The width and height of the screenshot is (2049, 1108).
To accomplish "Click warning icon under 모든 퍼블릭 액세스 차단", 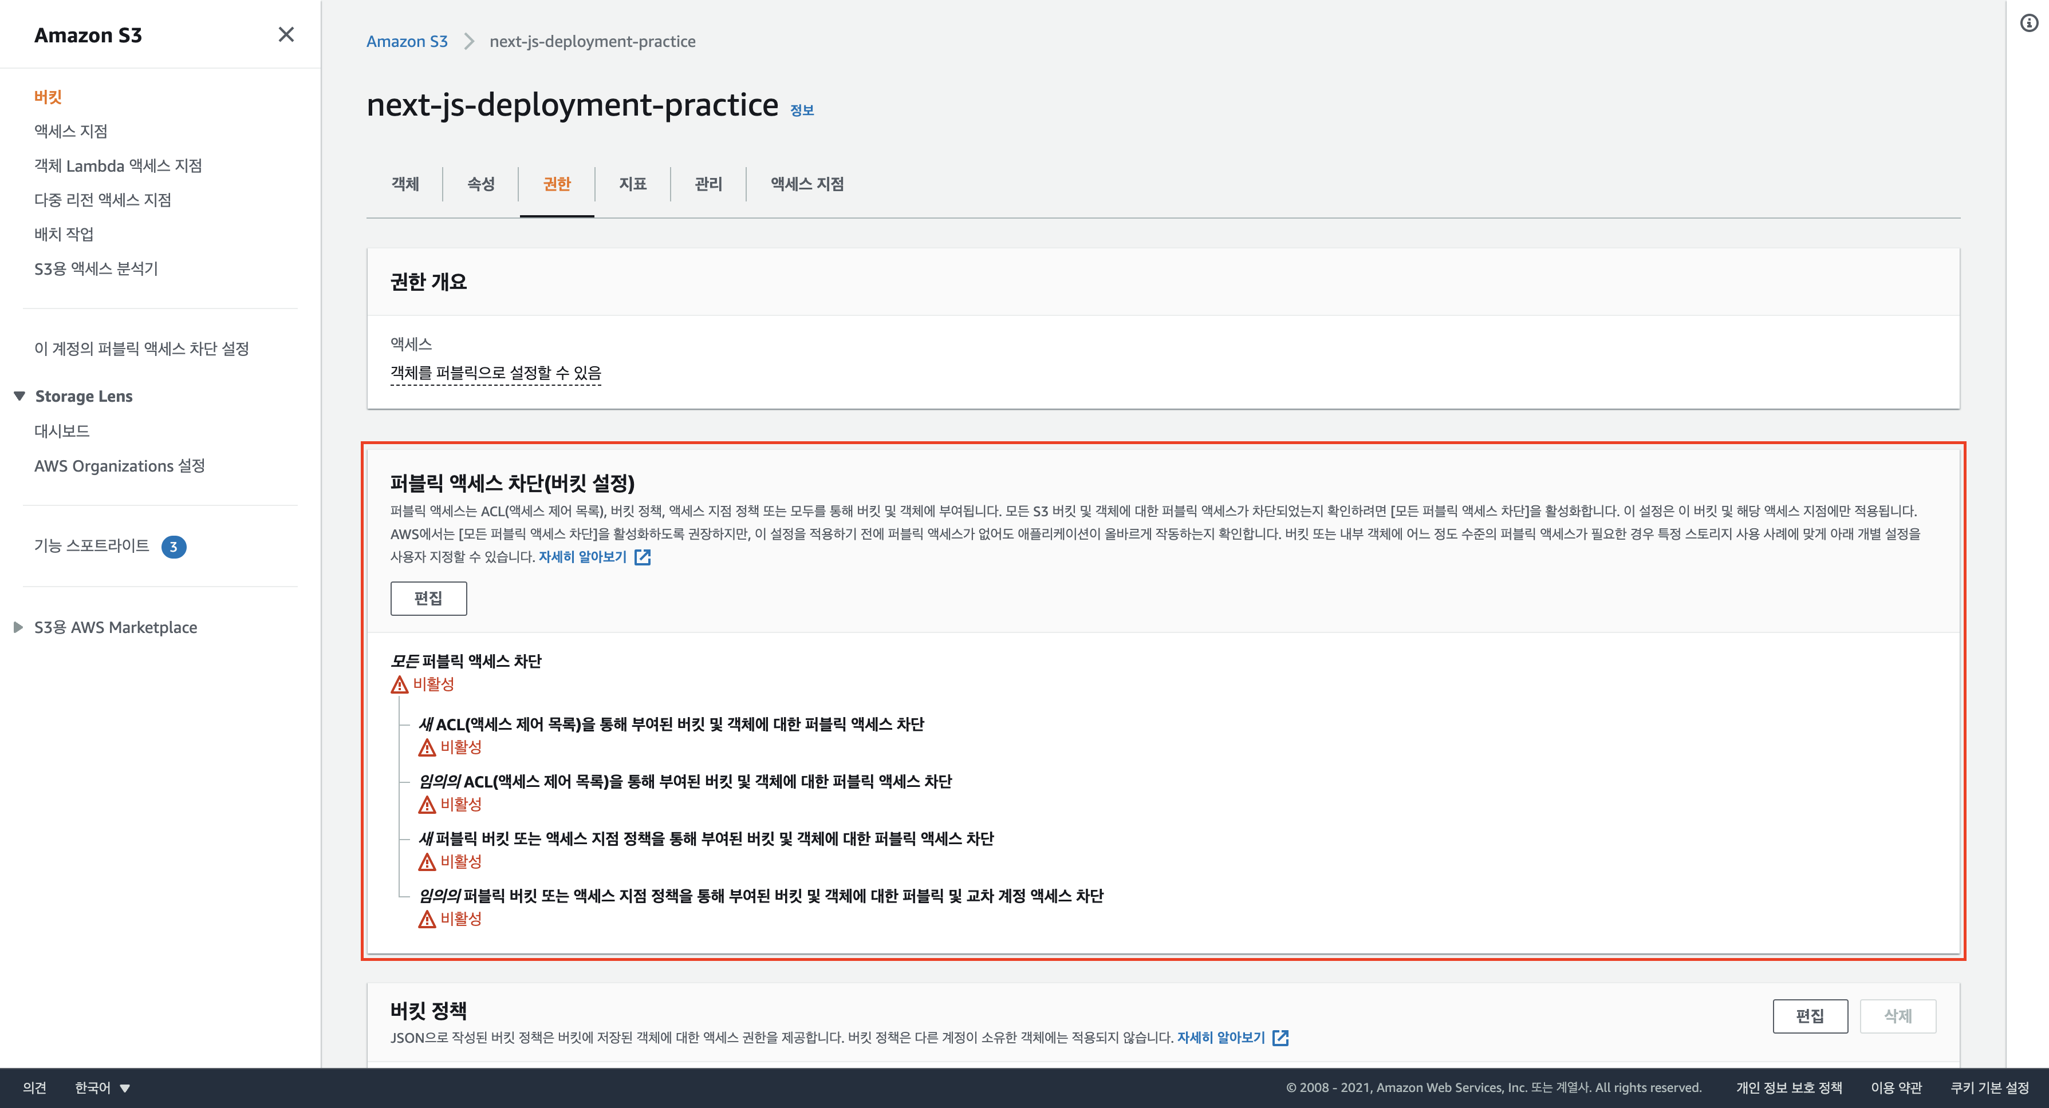I will click(x=399, y=684).
